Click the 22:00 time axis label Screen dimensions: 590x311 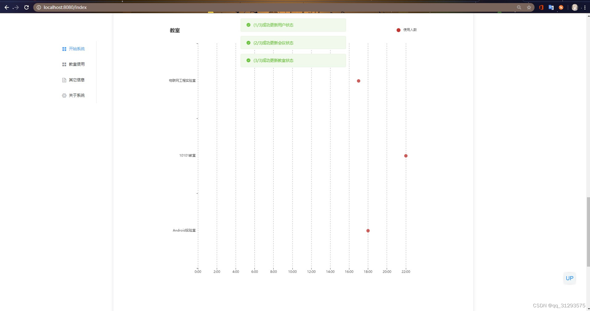[406, 272]
